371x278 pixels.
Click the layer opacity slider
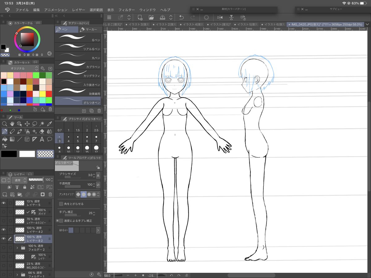[x=36, y=180]
